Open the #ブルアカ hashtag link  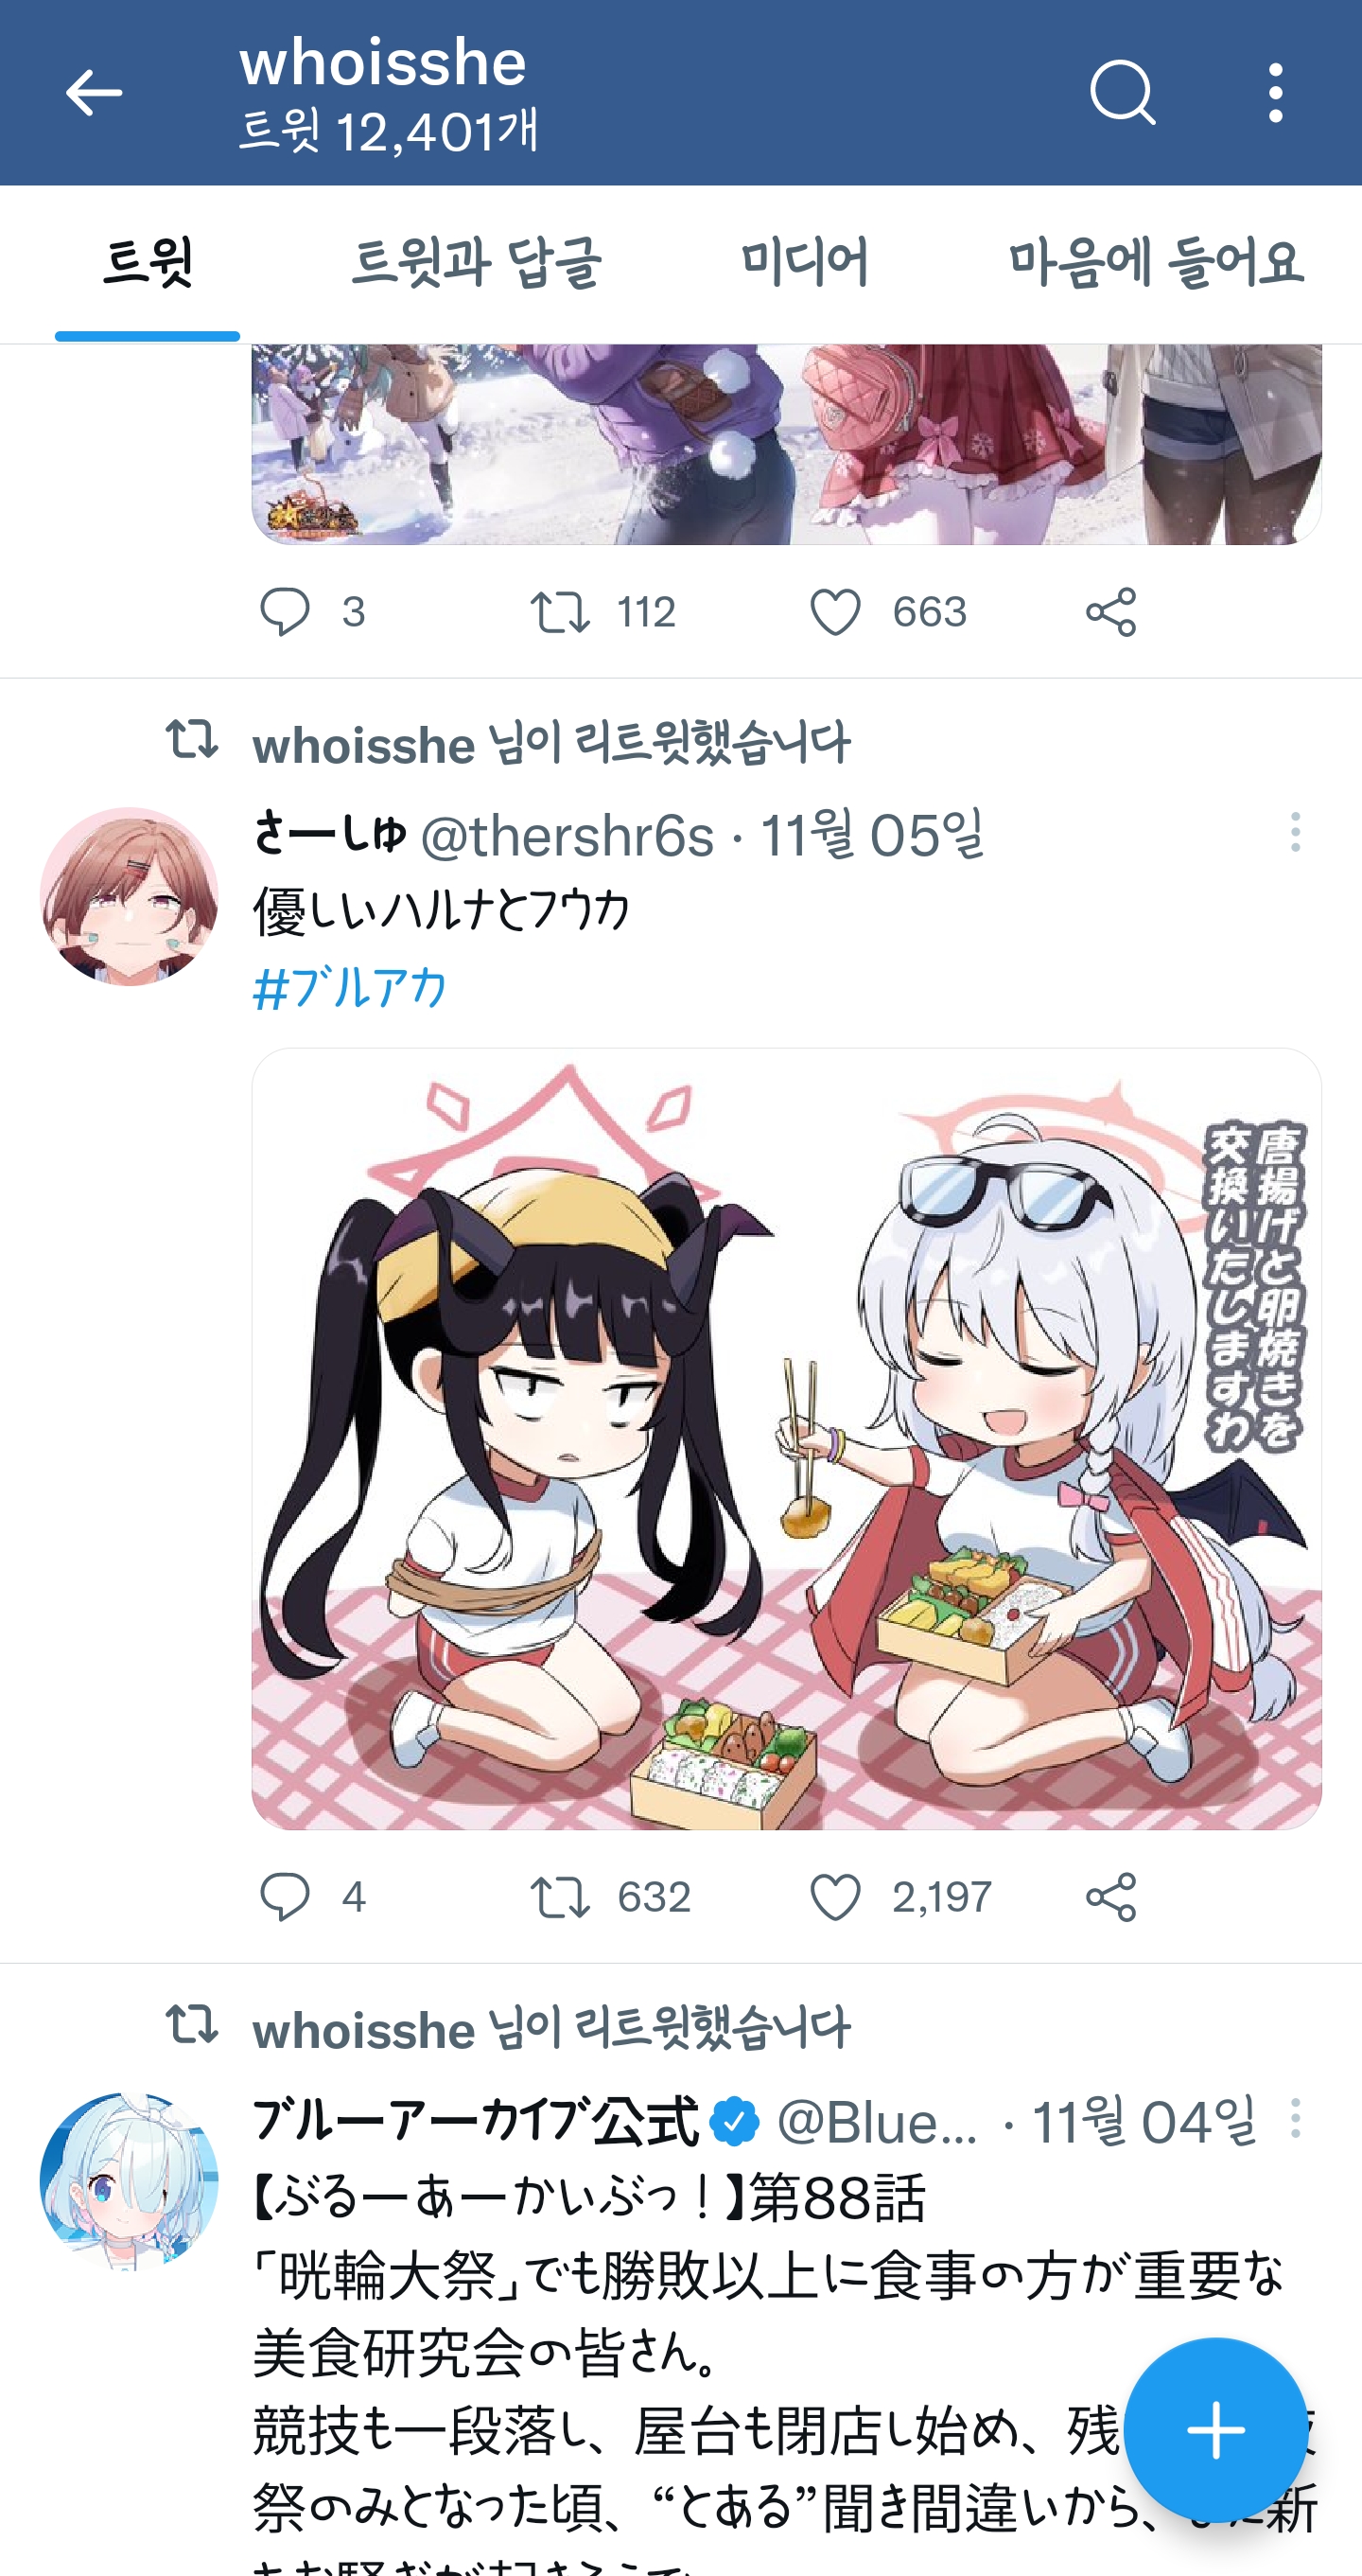tap(350, 988)
